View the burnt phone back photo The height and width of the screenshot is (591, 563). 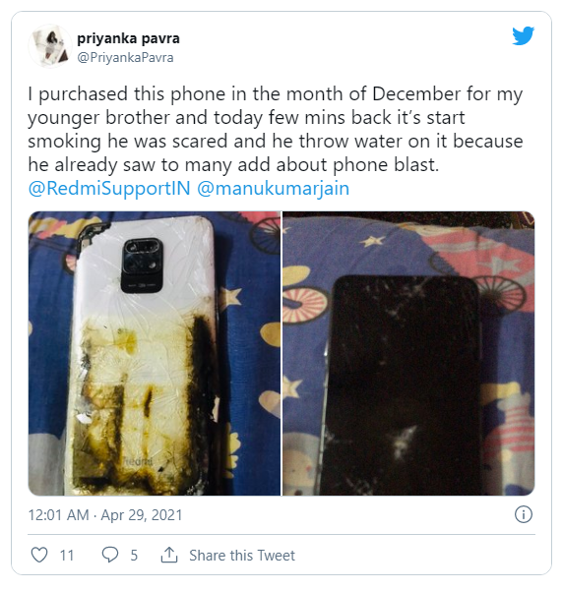coord(155,353)
